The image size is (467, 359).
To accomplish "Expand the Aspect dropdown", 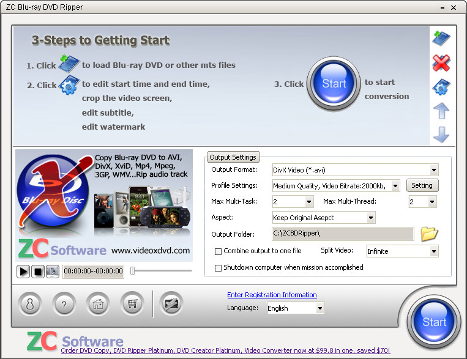I will (x=371, y=218).
